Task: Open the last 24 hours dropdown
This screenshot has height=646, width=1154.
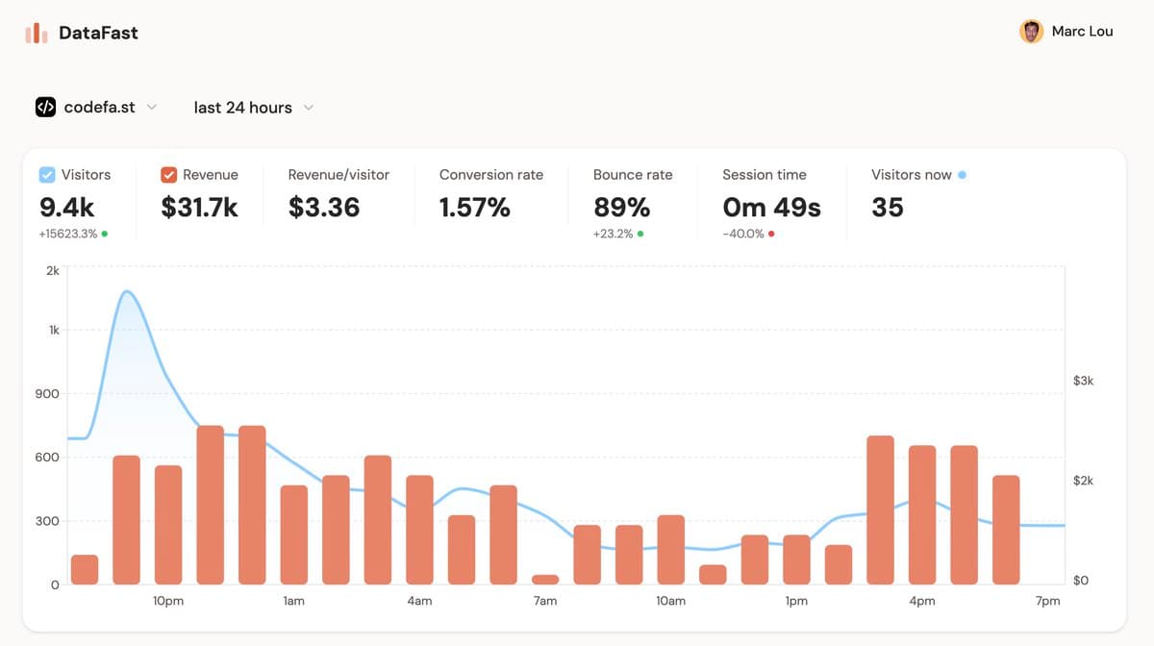Action: [x=254, y=108]
